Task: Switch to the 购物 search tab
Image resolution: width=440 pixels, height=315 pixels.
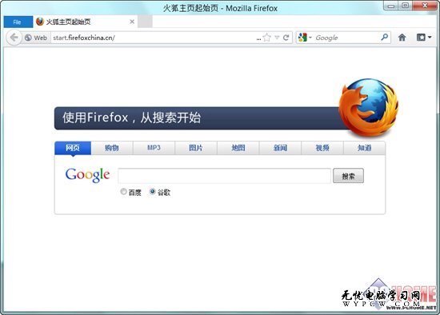Action: click(112, 148)
